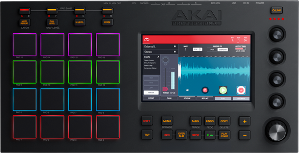Tap CLEAR at the screen bottom
The image size is (299, 153).
(169, 98)
